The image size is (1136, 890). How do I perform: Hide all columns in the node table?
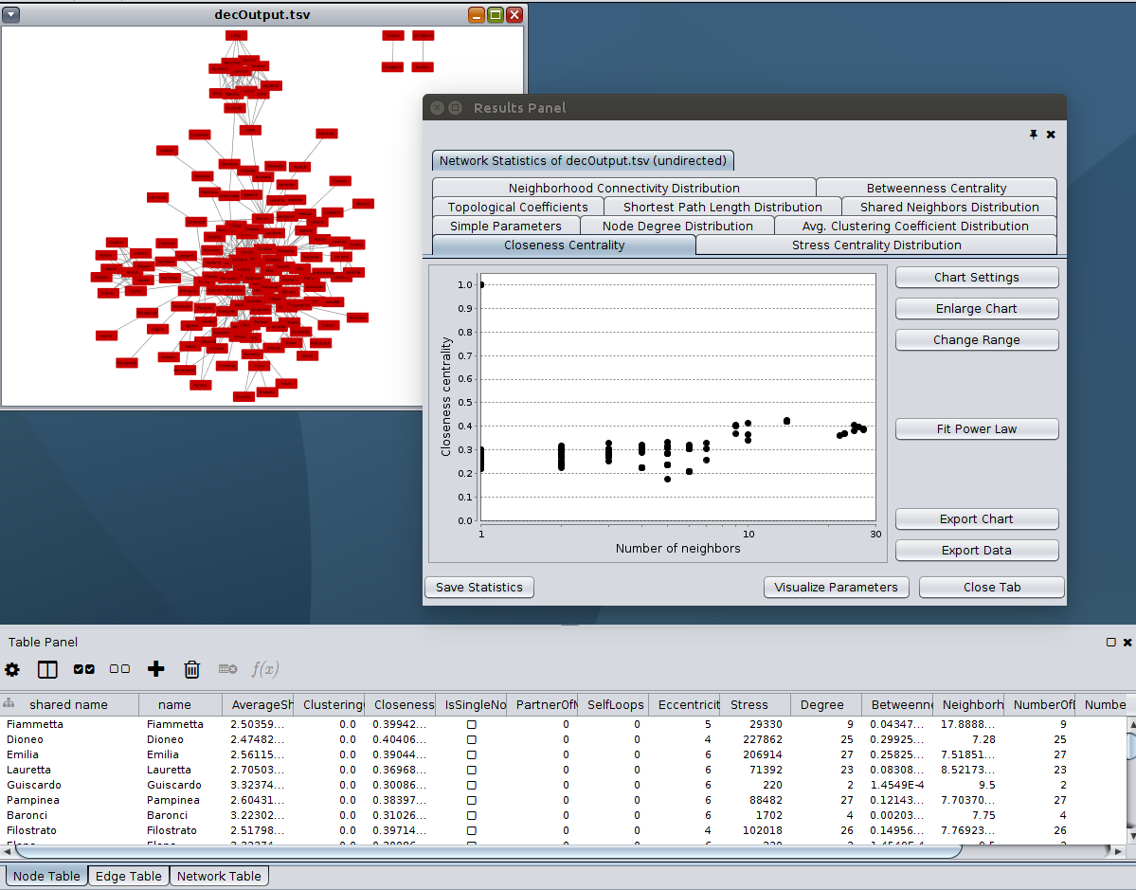(119, 669)
